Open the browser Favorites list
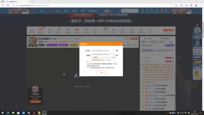204x115 pixels. tap(186, 5)
